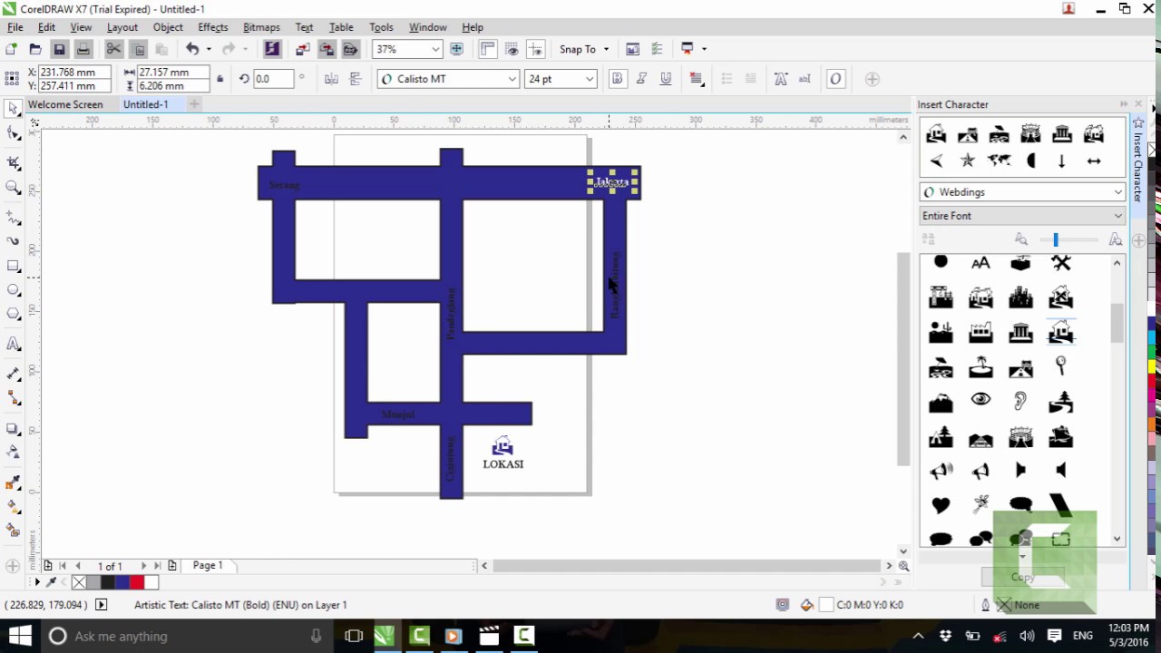Click the New document icon

12,49
